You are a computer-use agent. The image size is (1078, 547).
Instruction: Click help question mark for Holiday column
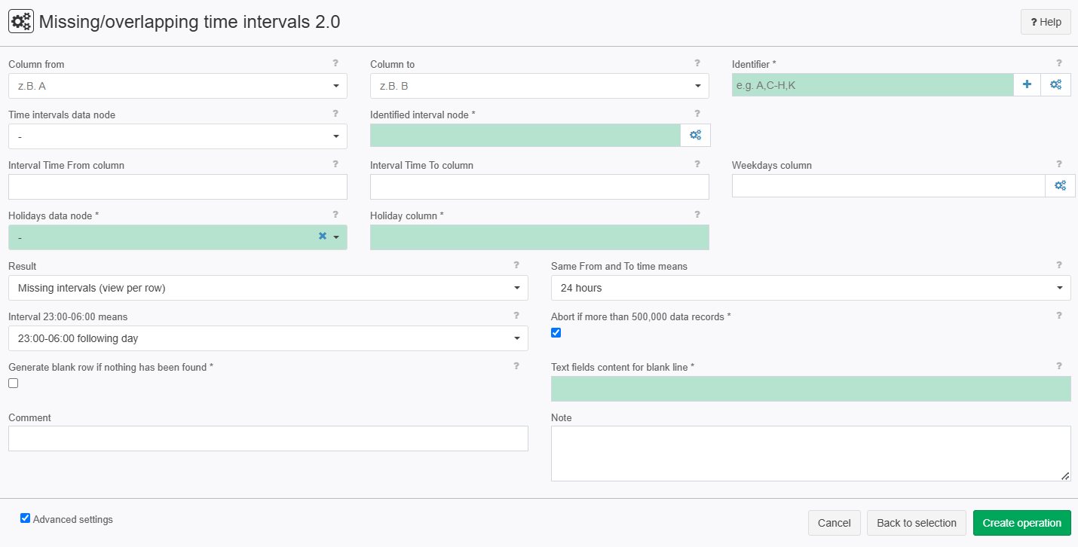click(697, 215)
